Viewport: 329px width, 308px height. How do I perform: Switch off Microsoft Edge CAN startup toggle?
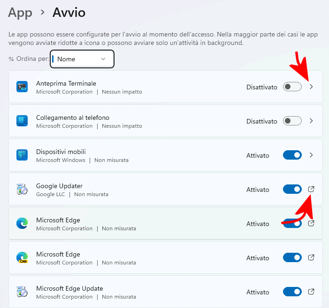tap(292, 257)
